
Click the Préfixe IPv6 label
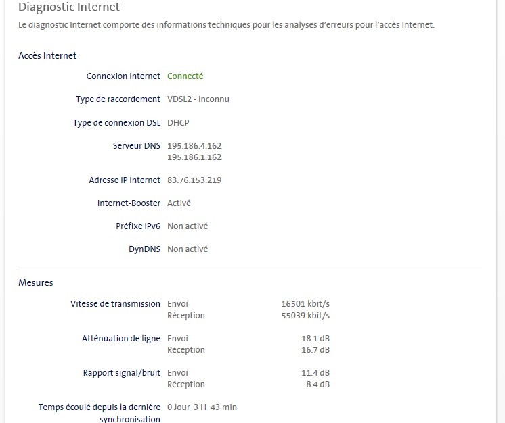click(x=138, y=226)
